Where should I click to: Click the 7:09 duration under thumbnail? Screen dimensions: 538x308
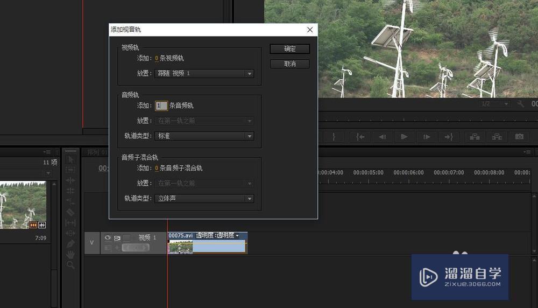40,238
